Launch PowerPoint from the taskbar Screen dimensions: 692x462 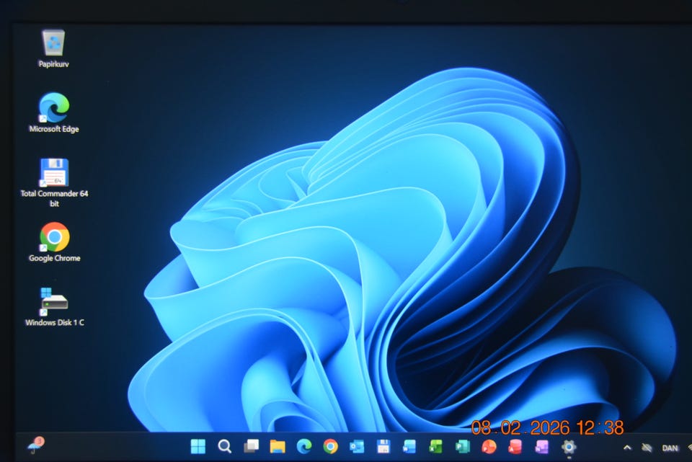pos(489,447)
